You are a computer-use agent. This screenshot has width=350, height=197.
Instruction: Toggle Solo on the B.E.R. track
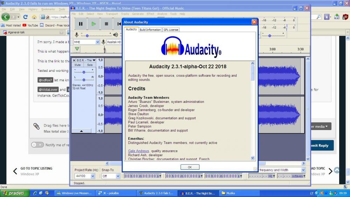[90, 65]
